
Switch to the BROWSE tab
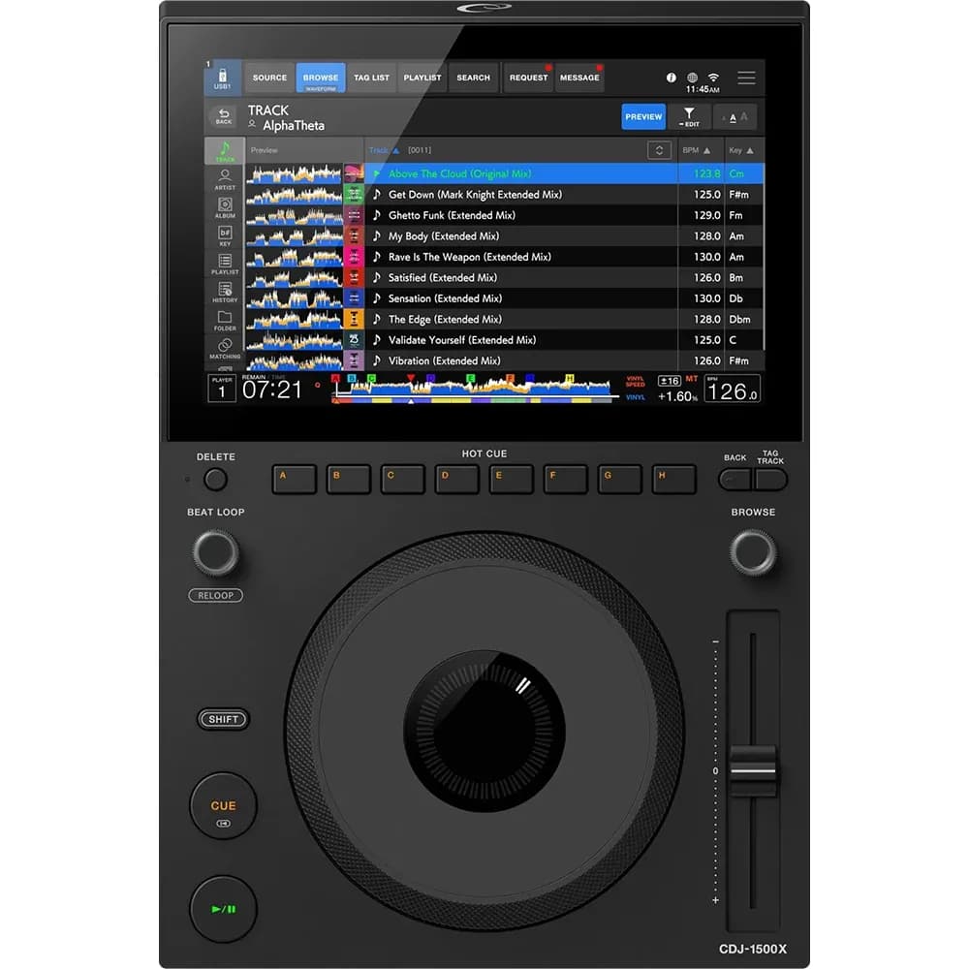(x=320, y=78)
